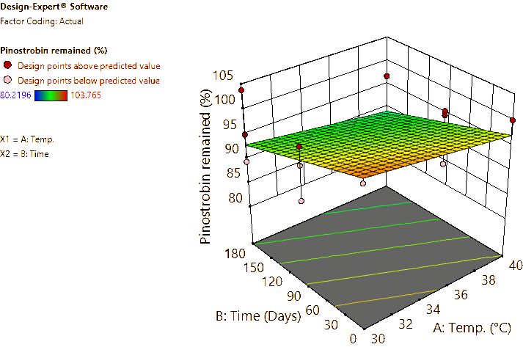Click the rainbow color gradient scale bar
The height and width of the screenshot is (347, 523).
51,95
